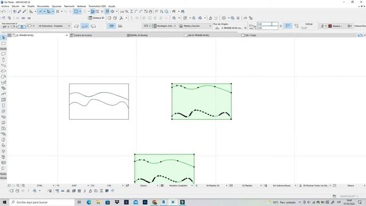Select the Beam tool in toolbox
Image resolution: width=366 pixels, height=206 pixels.
(3, 65)
